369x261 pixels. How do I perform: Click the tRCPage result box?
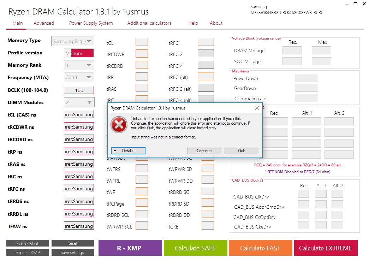142,203
